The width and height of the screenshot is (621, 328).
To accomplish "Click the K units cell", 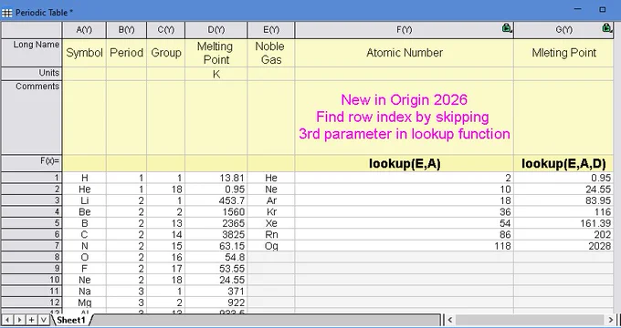I will (x=216, y=74).
